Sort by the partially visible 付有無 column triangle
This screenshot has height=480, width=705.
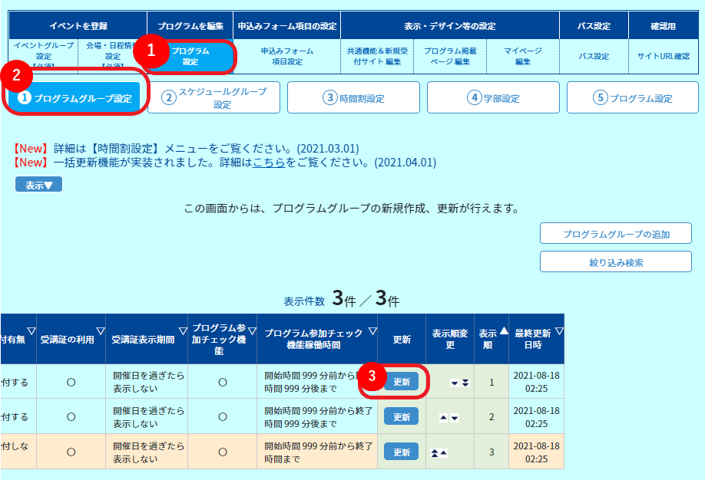pos(31,331)
